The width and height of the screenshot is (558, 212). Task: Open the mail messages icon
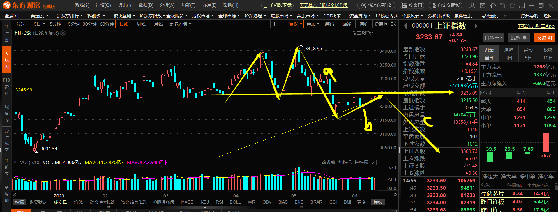click(483, 5)
